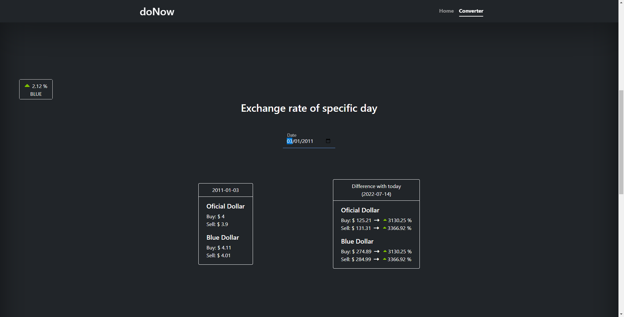Select the month segment of the date input
Screen dimensions: 624x317
pyautogui.click(x=297, y=141)
